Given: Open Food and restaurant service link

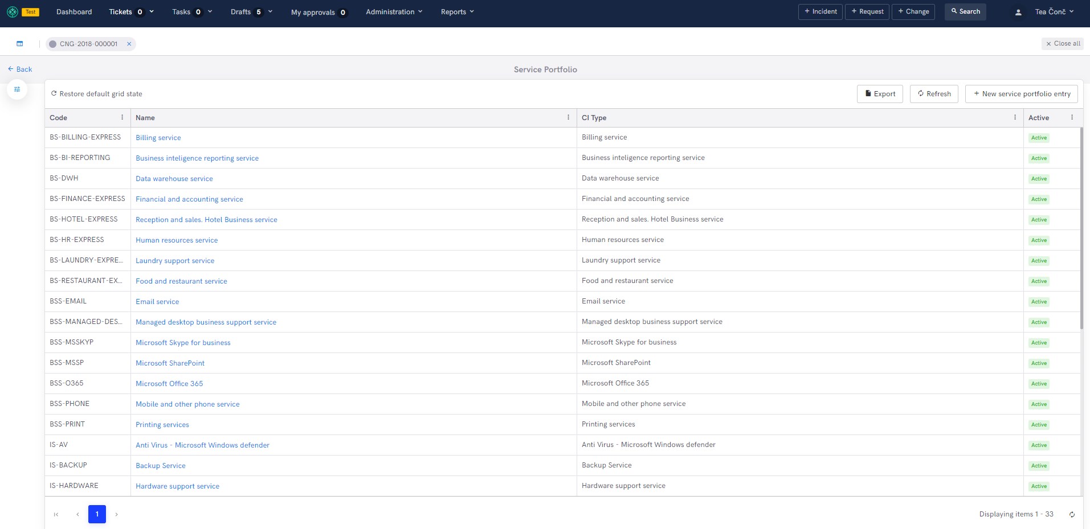Looking at the screenshot, I should 181,281.
